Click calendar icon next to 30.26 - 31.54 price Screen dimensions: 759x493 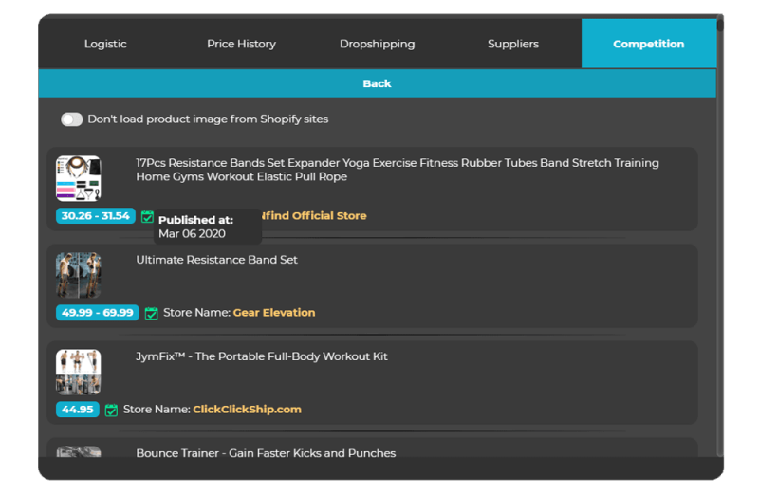(x=147, y=216)
